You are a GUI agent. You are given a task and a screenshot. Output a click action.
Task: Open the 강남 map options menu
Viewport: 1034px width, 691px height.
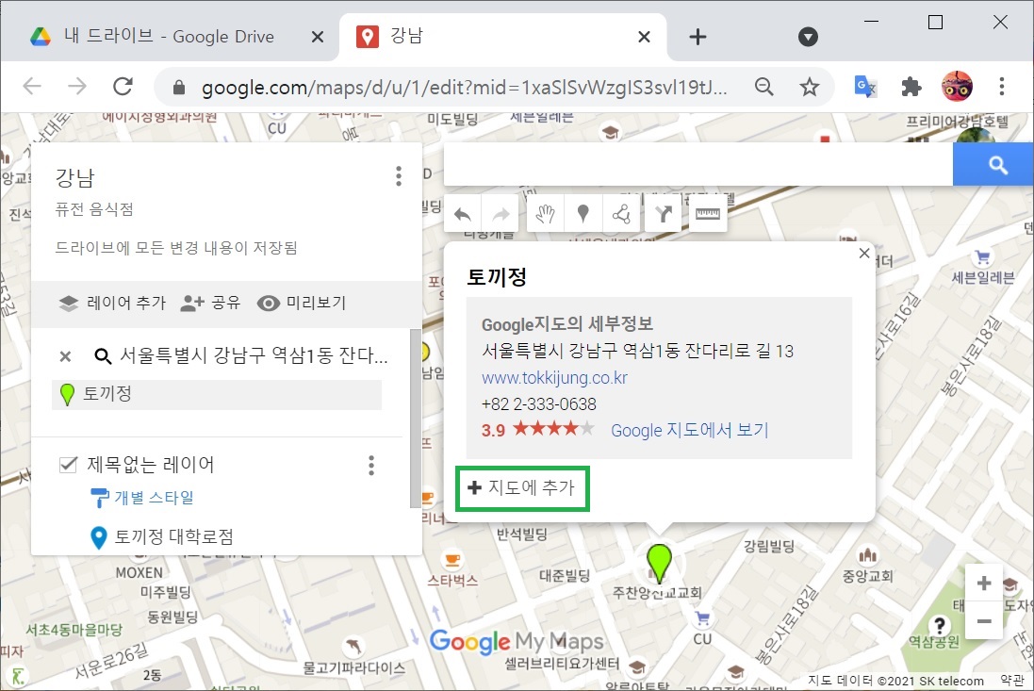point(399,176)
